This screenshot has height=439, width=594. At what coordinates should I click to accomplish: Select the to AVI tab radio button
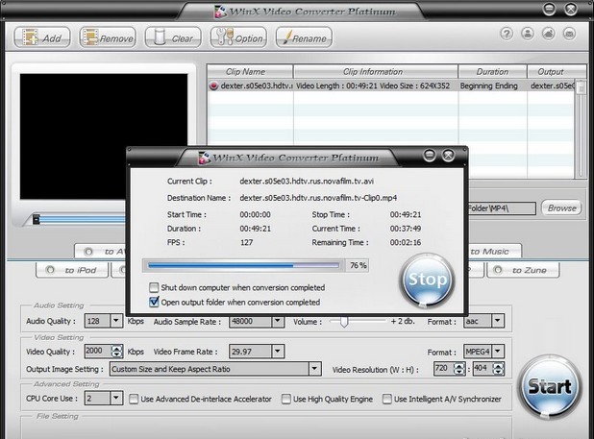point(88,252)
